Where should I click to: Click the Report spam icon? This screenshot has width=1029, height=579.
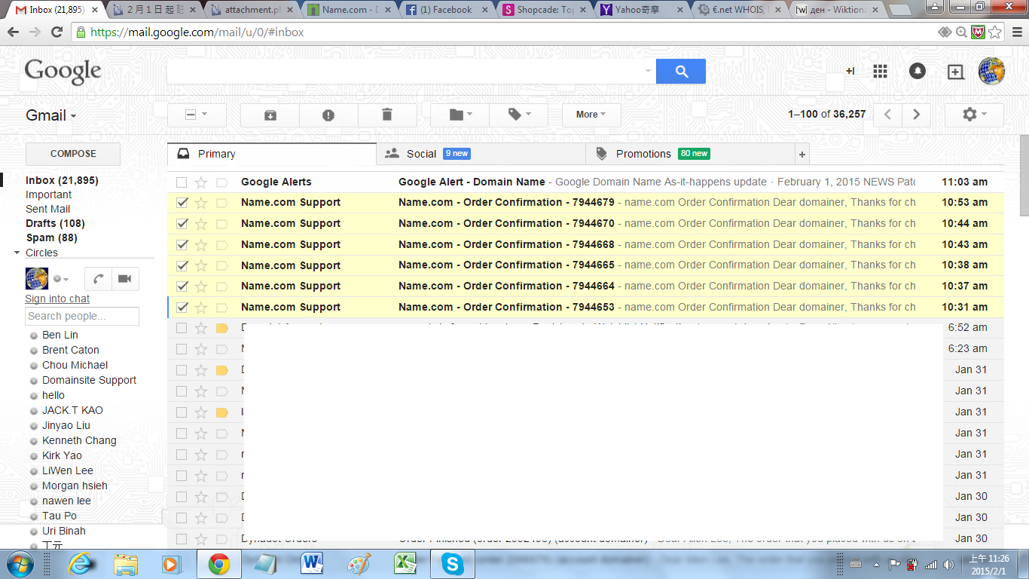point(328,115)
